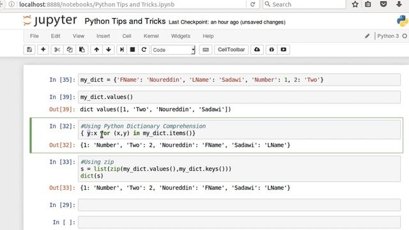Image resolution: width=409 pixels, height=230 pixels.
Task: Open Pocket icon in browser toolbar
Action: (383, 4)
